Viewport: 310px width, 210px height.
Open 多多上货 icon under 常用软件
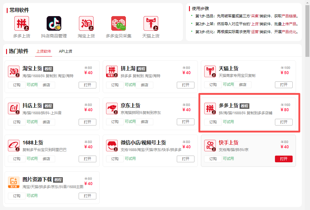22,23
